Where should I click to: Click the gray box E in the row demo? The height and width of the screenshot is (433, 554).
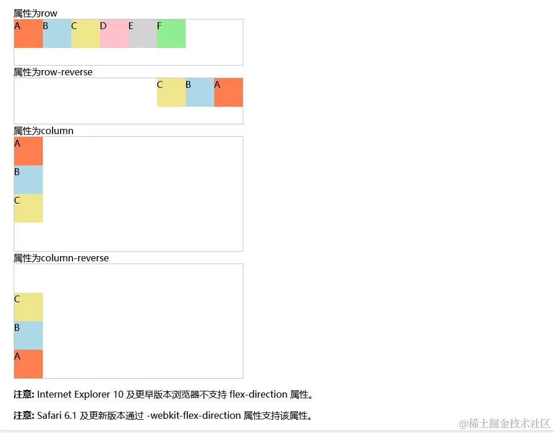142,34
